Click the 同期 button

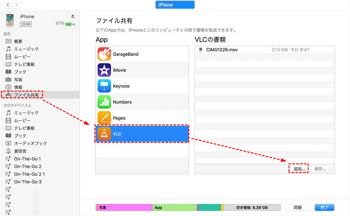coord(297,207)
